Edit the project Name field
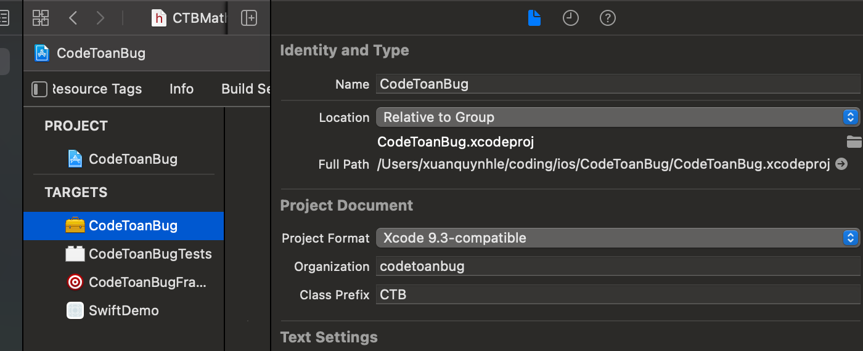Image resolution: width=863 pixels, height=351 pixels. (x=618, y=84)
